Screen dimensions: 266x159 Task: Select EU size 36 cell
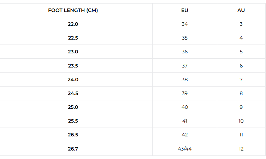point(184,52)
